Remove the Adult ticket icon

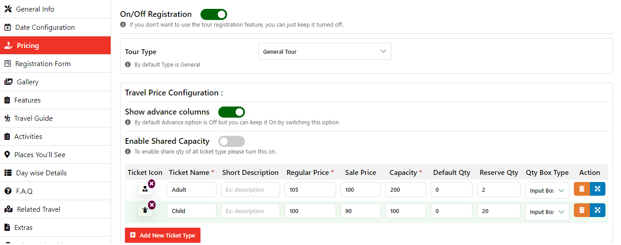coord(152,183)
